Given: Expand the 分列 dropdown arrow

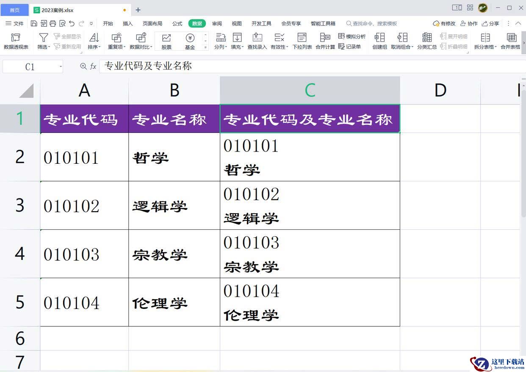Looking at the screenshot, I should [x=226, y=47].
